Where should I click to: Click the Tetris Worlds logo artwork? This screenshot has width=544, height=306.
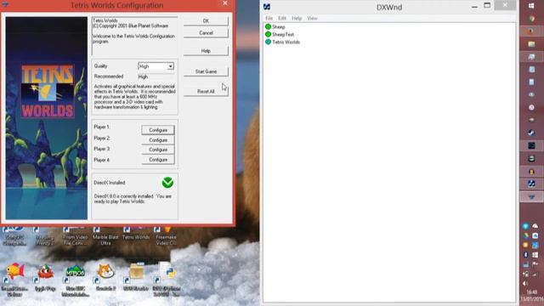[x=48, y=91]
